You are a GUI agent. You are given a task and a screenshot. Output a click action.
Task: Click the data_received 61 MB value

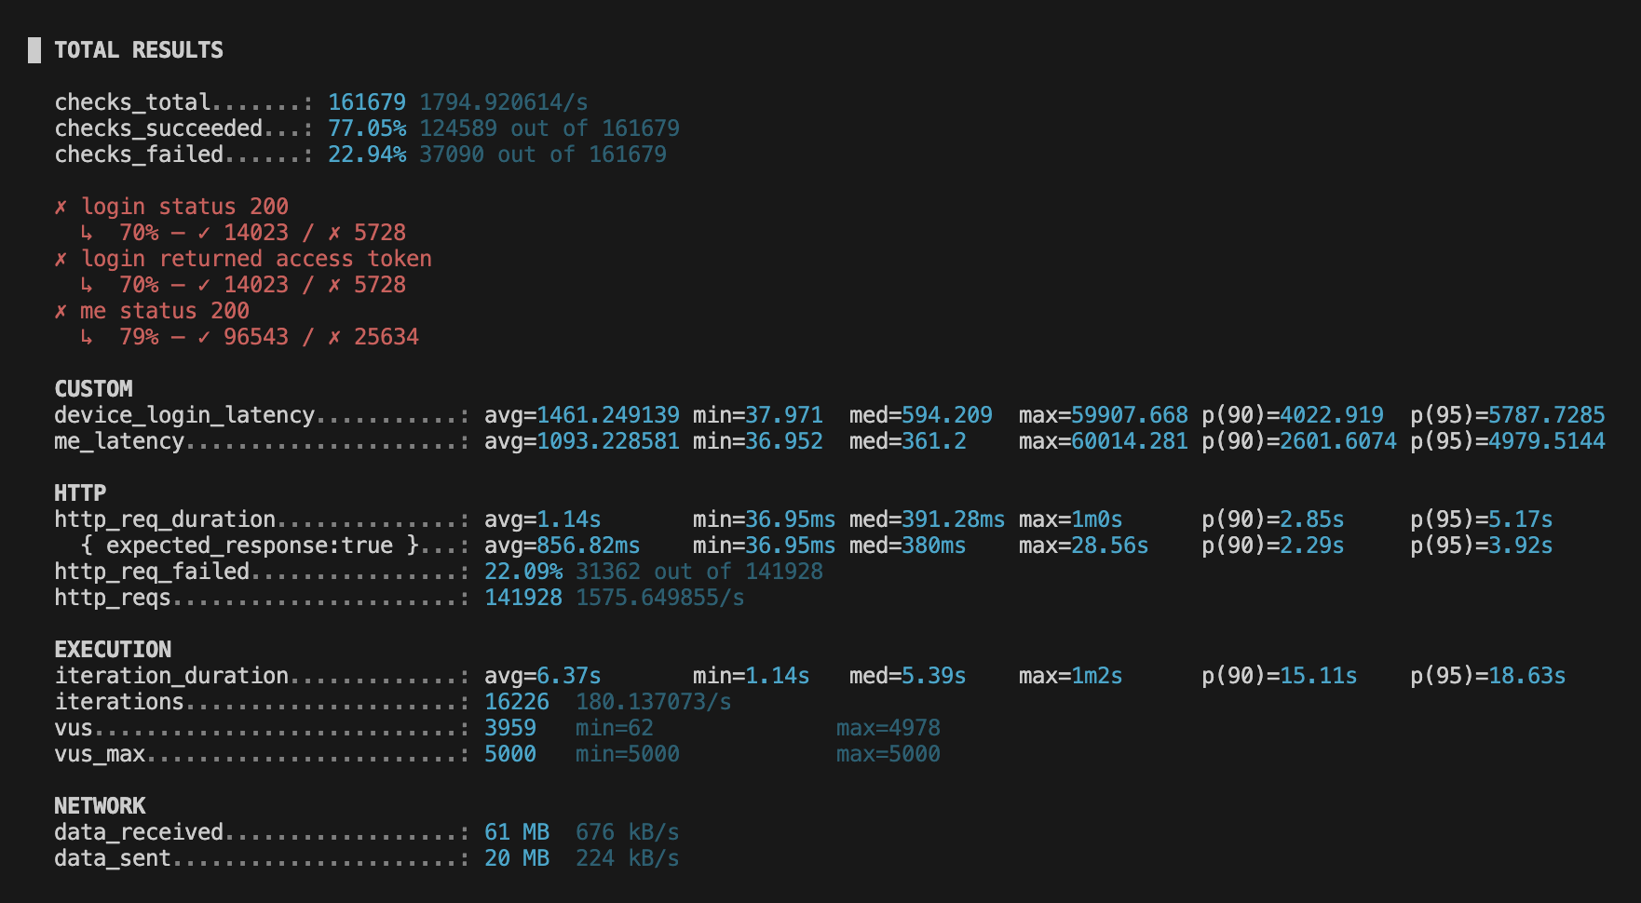click(x=517, y=832)
